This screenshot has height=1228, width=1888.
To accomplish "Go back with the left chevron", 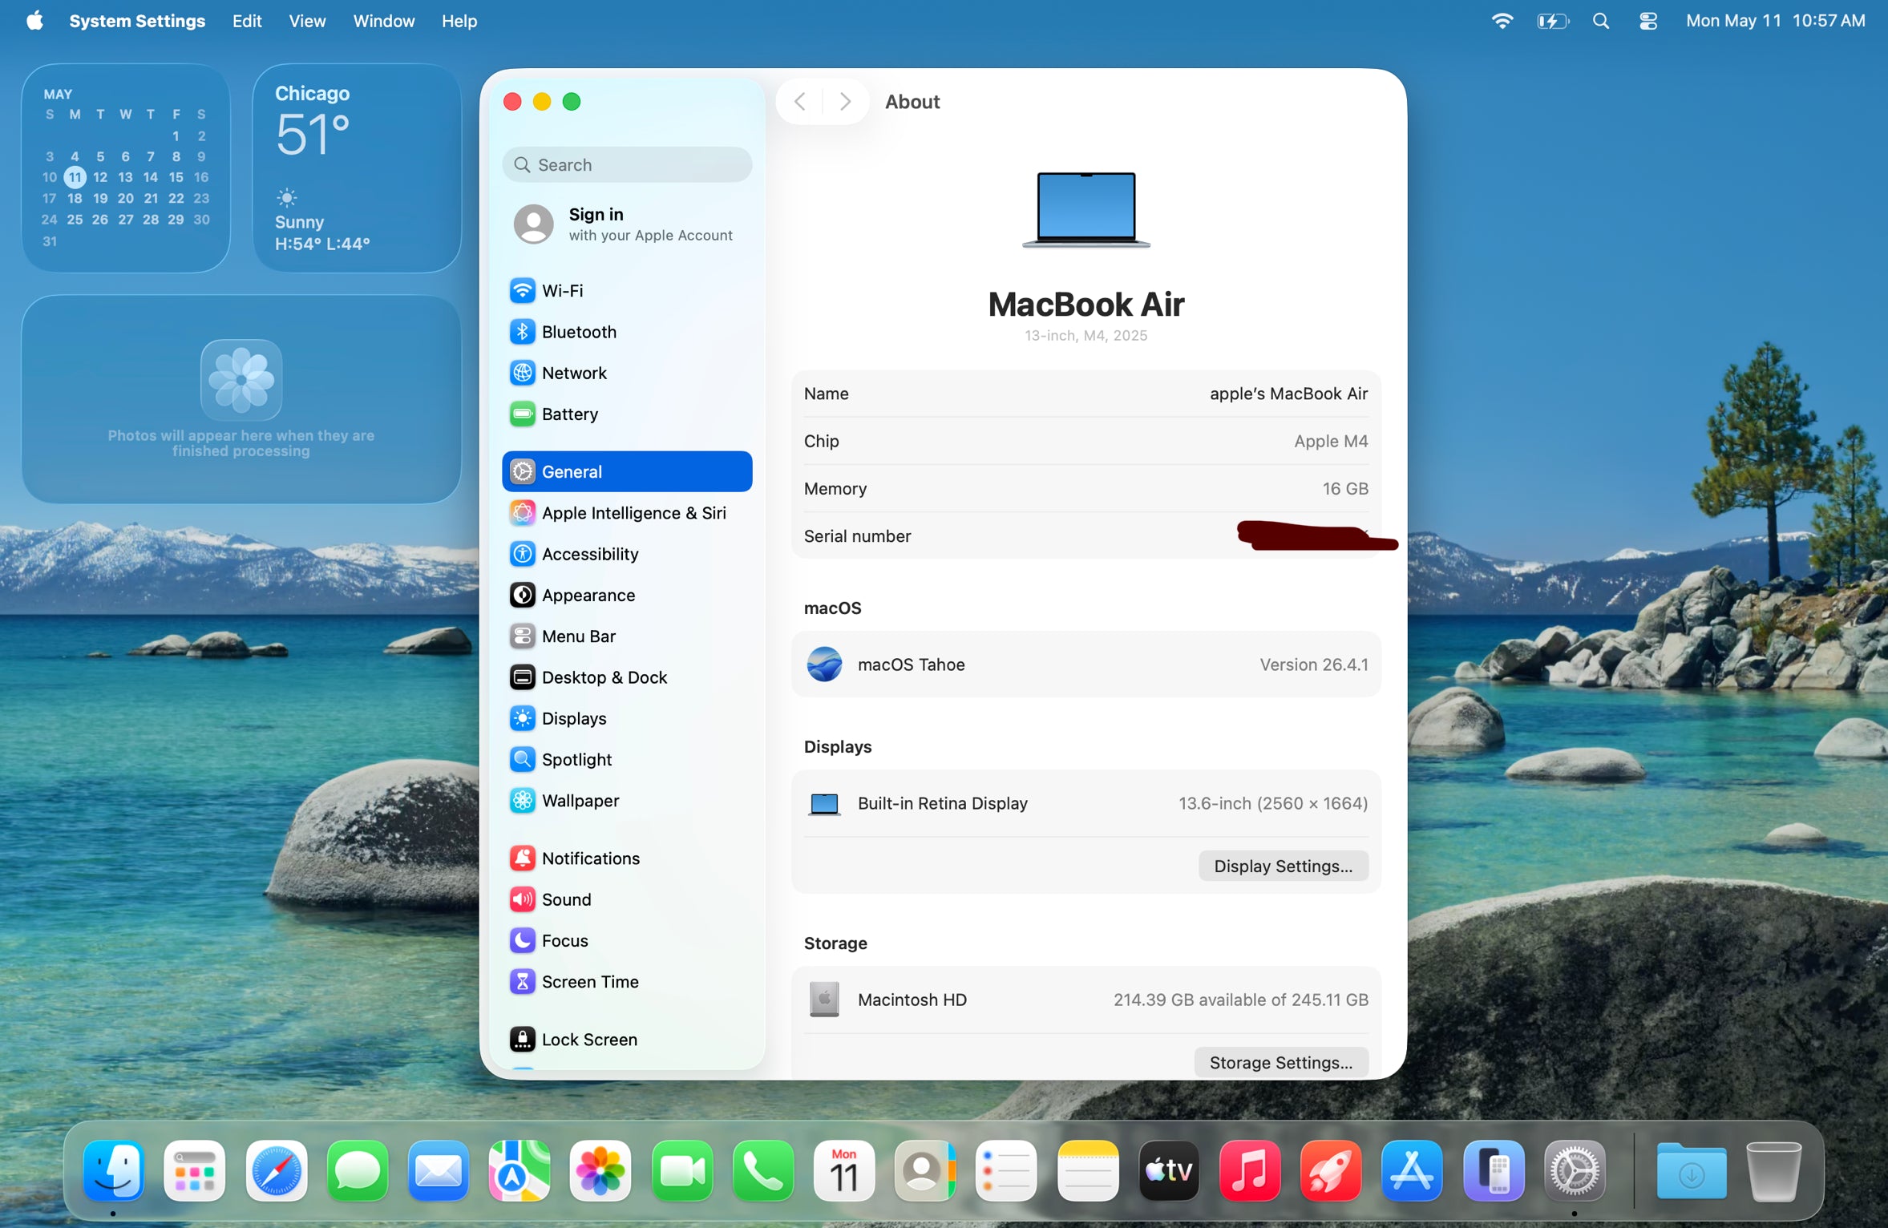I will pos(799,101).
